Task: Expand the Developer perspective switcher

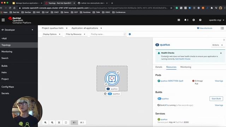Action: coord(17,30)
